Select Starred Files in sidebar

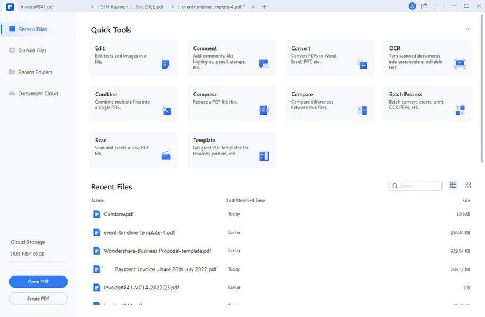click(38, 51)
